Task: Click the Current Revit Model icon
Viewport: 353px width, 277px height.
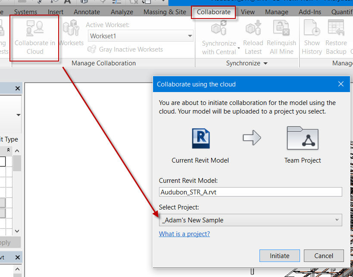Action: click(201, 138)
